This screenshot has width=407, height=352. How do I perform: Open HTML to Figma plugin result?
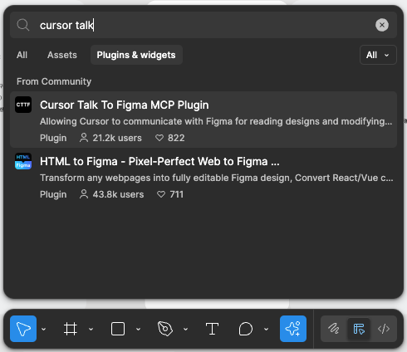(203, 176)
